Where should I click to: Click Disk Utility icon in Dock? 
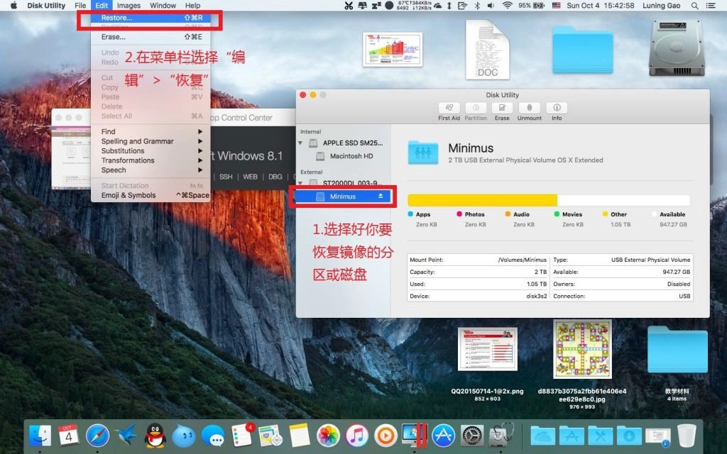pos(501,436)
